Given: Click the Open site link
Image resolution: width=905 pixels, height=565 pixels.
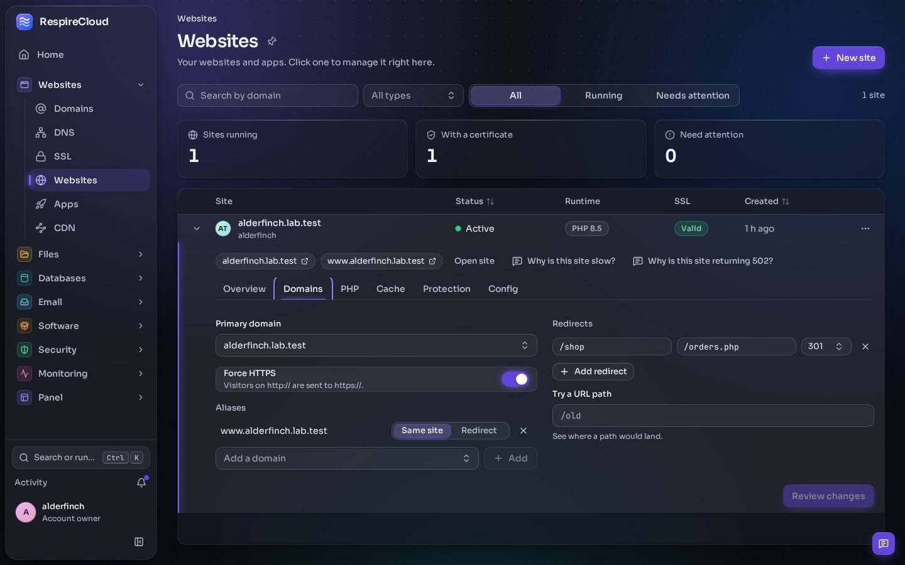Looking at the screenshot, I should pos(474,261).
